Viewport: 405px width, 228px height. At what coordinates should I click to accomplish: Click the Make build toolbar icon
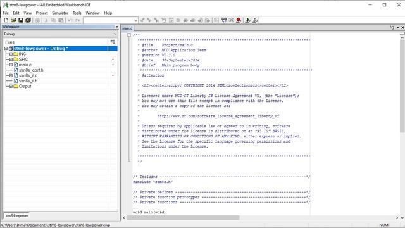tap(224, 20)
